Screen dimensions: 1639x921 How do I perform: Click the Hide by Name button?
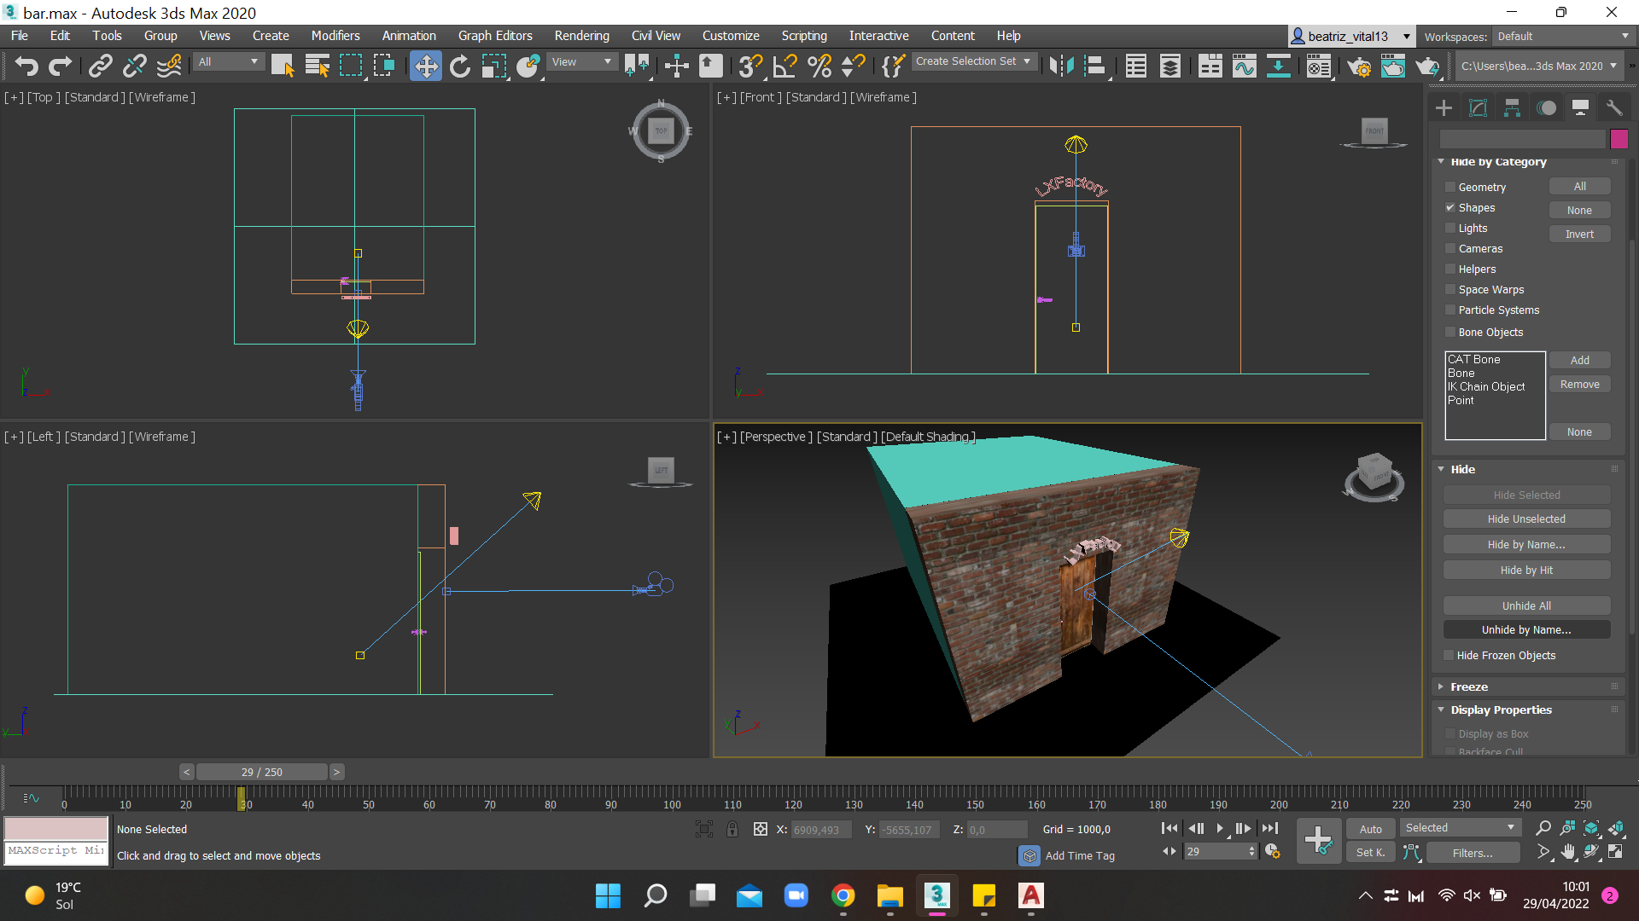[1526, 545]
